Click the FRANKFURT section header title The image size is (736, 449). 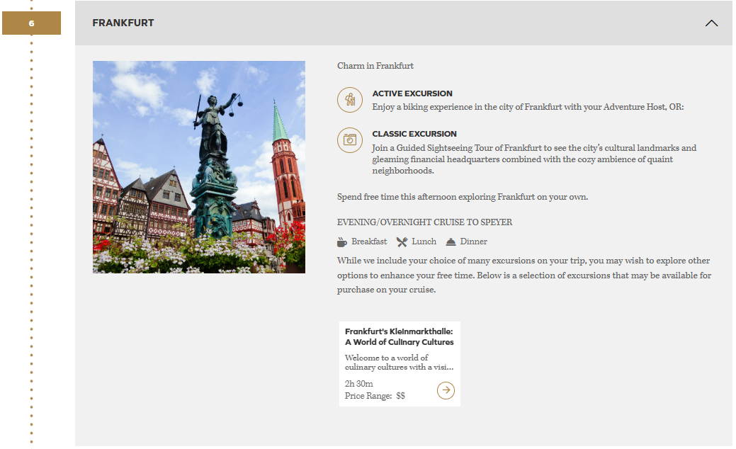pyautogui.click(x=123, y=23)
